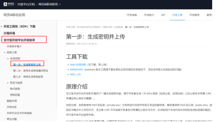The height and width of the screenshot is (122, 216).
Task: Select 支付宝开放平台开发助手 in sidebar
Action: 19,40
